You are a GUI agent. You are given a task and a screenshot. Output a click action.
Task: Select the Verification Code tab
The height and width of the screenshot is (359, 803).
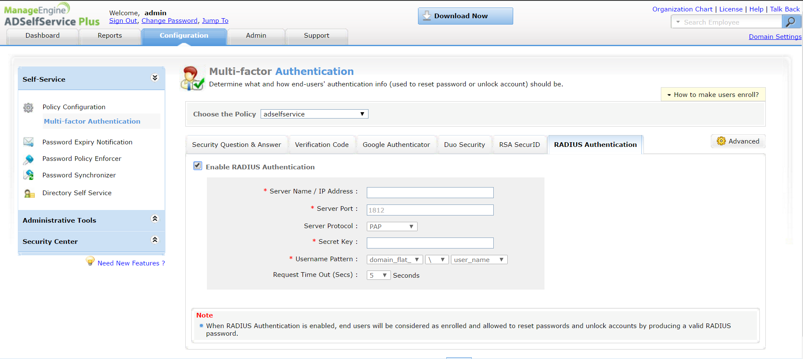(322, 145)
